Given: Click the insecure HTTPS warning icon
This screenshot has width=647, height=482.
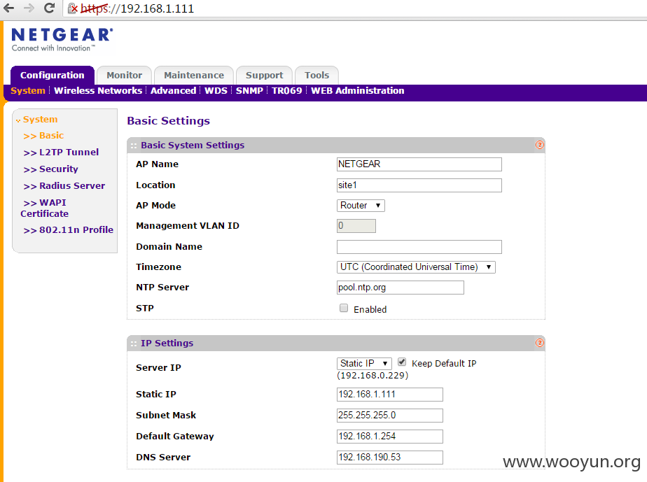Looking at the screenshot, I should (x=73, y=8).
